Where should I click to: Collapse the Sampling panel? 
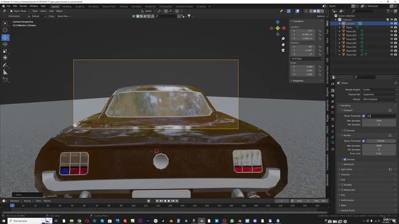(345, 105)
